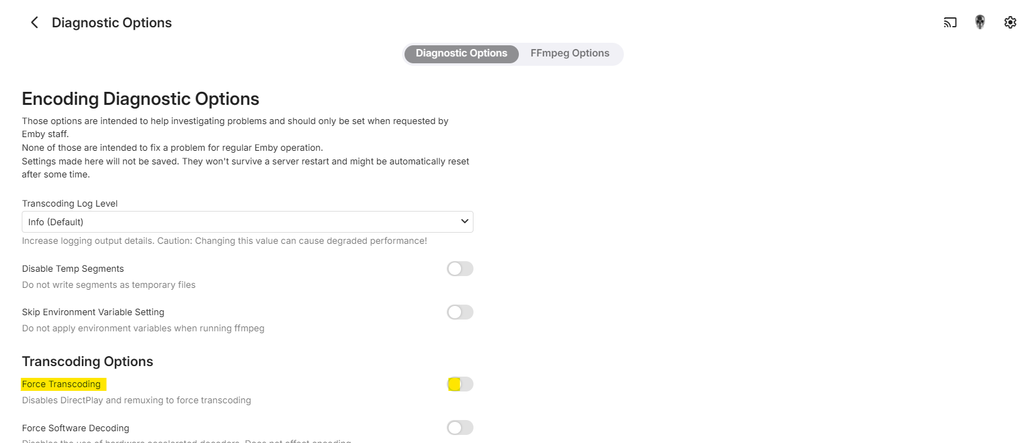Click the Encoding Diagnostic Options heading

click(140, 99)
